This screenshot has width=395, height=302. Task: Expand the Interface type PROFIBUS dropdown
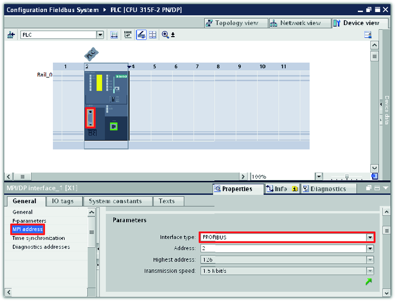370,238
